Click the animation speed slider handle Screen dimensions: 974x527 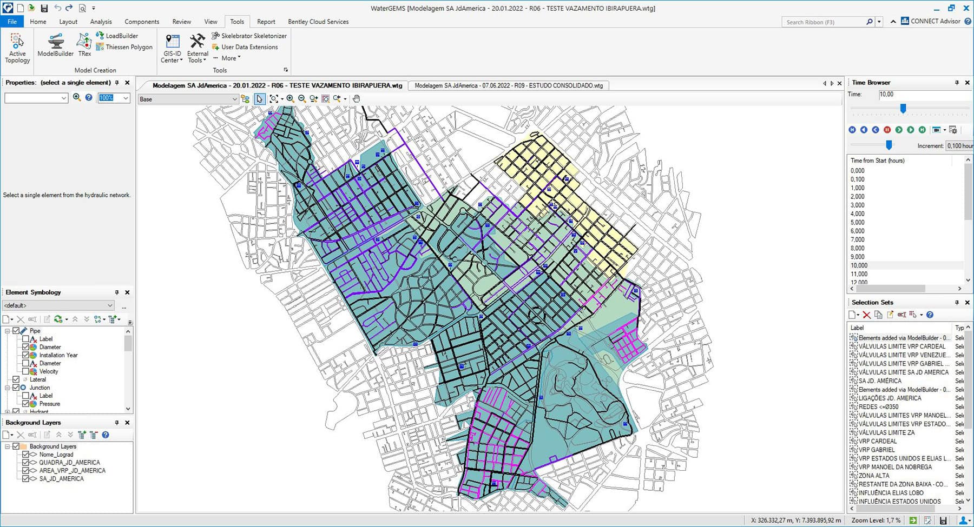(889, 145)
